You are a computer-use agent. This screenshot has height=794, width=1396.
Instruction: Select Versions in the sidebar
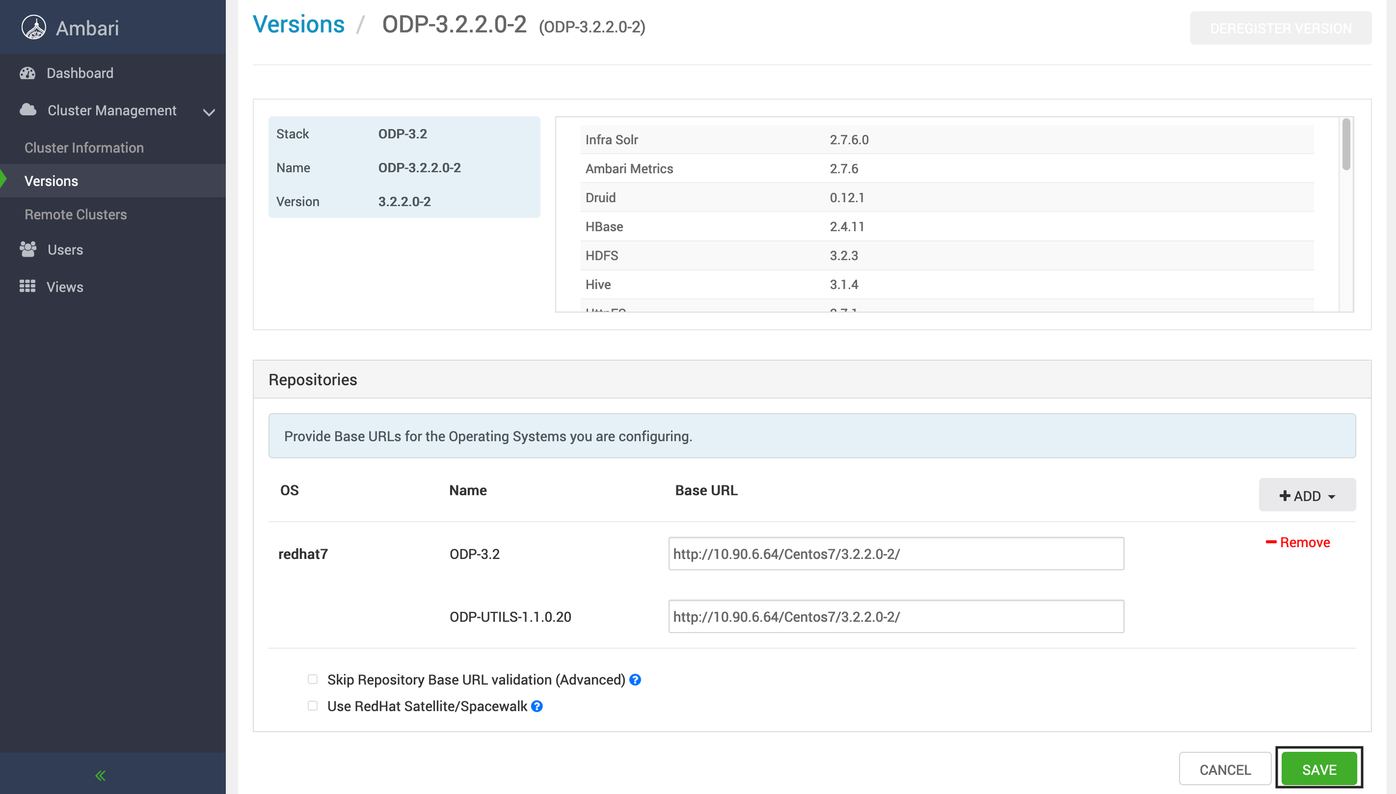(51, 181)
